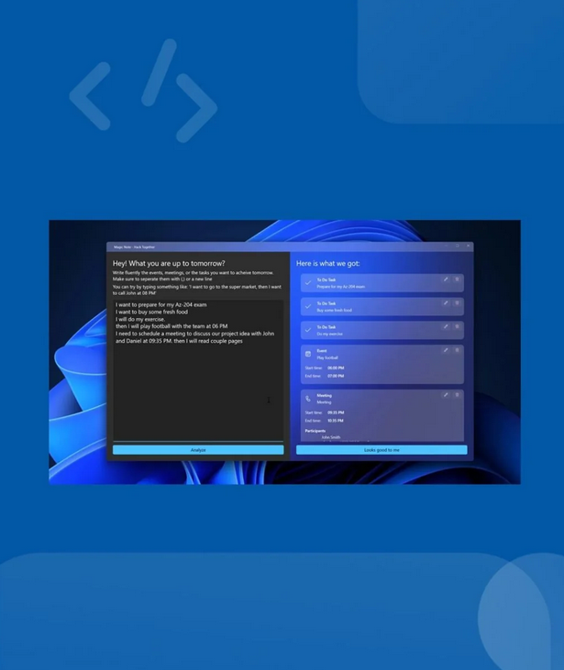Click the Magic Note window title
This screenshot has height=670, width=564.
(134, 247)
